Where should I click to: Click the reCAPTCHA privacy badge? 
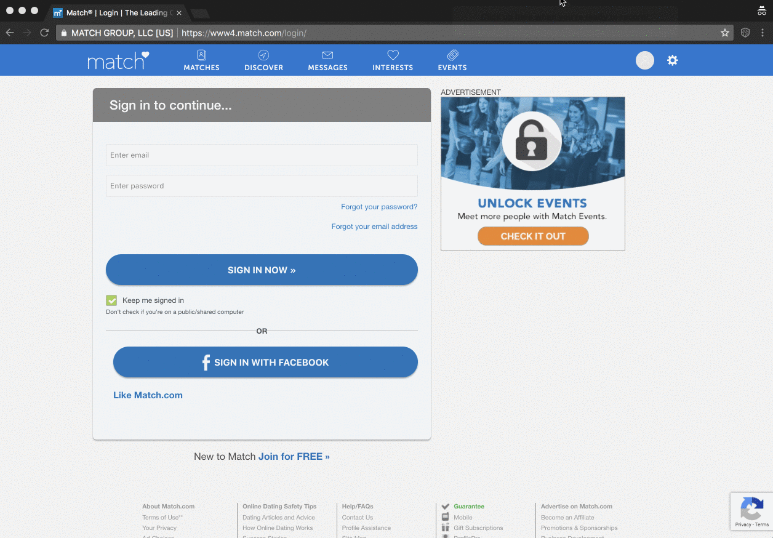(751, 512)
